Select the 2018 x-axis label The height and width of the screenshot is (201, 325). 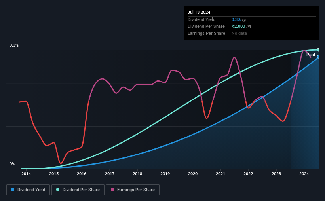[137, 174]
